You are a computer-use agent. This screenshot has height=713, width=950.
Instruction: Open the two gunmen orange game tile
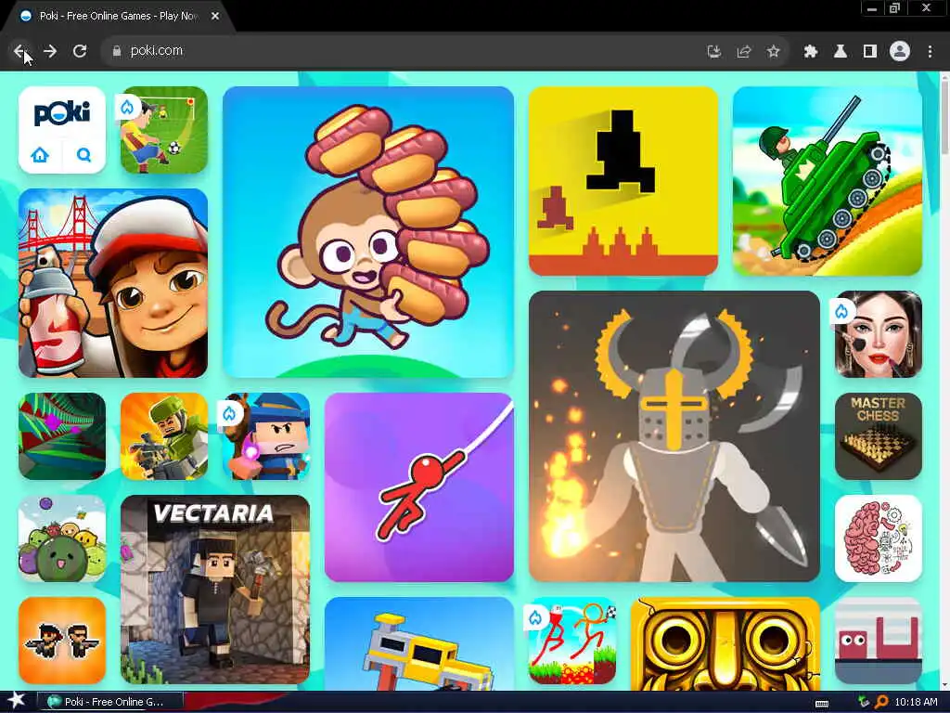click(62, 641)
